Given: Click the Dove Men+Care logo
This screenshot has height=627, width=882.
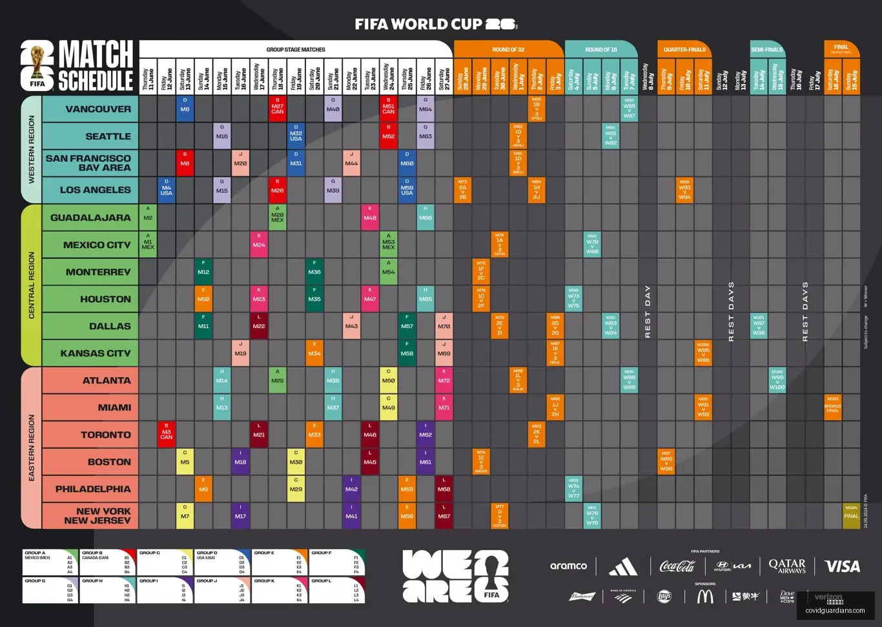Looking at the screenshot, I should click(x=787, y=597).
